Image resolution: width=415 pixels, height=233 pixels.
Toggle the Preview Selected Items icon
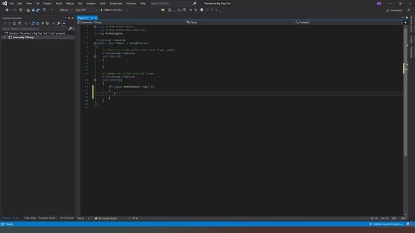tap(64, 23)
